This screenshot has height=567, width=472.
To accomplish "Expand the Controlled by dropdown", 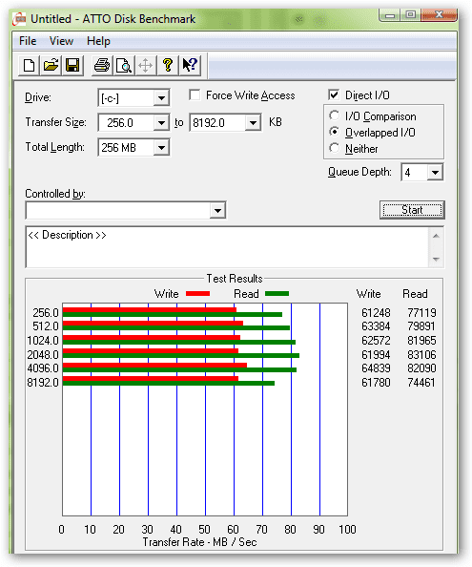I will (x=217, y=210).
